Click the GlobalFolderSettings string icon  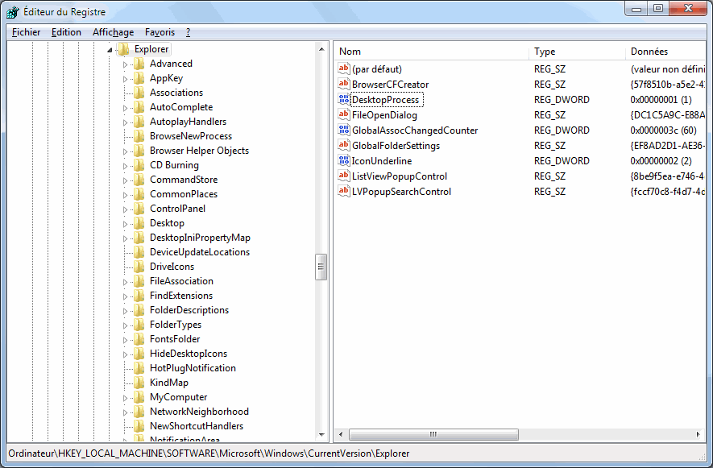pos(344,145)
